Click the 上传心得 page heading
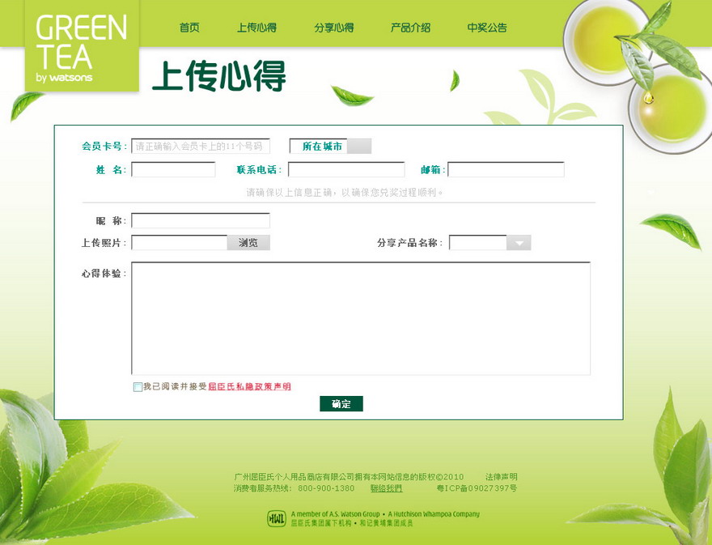This screenshot has height=545, width=712. tap(219, 76)
